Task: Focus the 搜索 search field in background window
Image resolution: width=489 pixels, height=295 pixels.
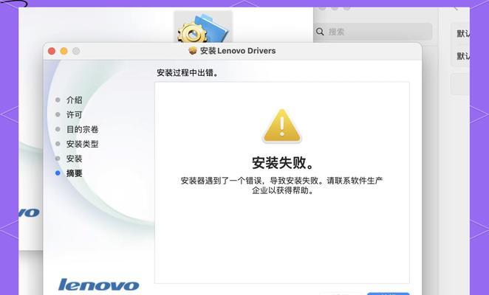Action: click(x=373, y=32)
